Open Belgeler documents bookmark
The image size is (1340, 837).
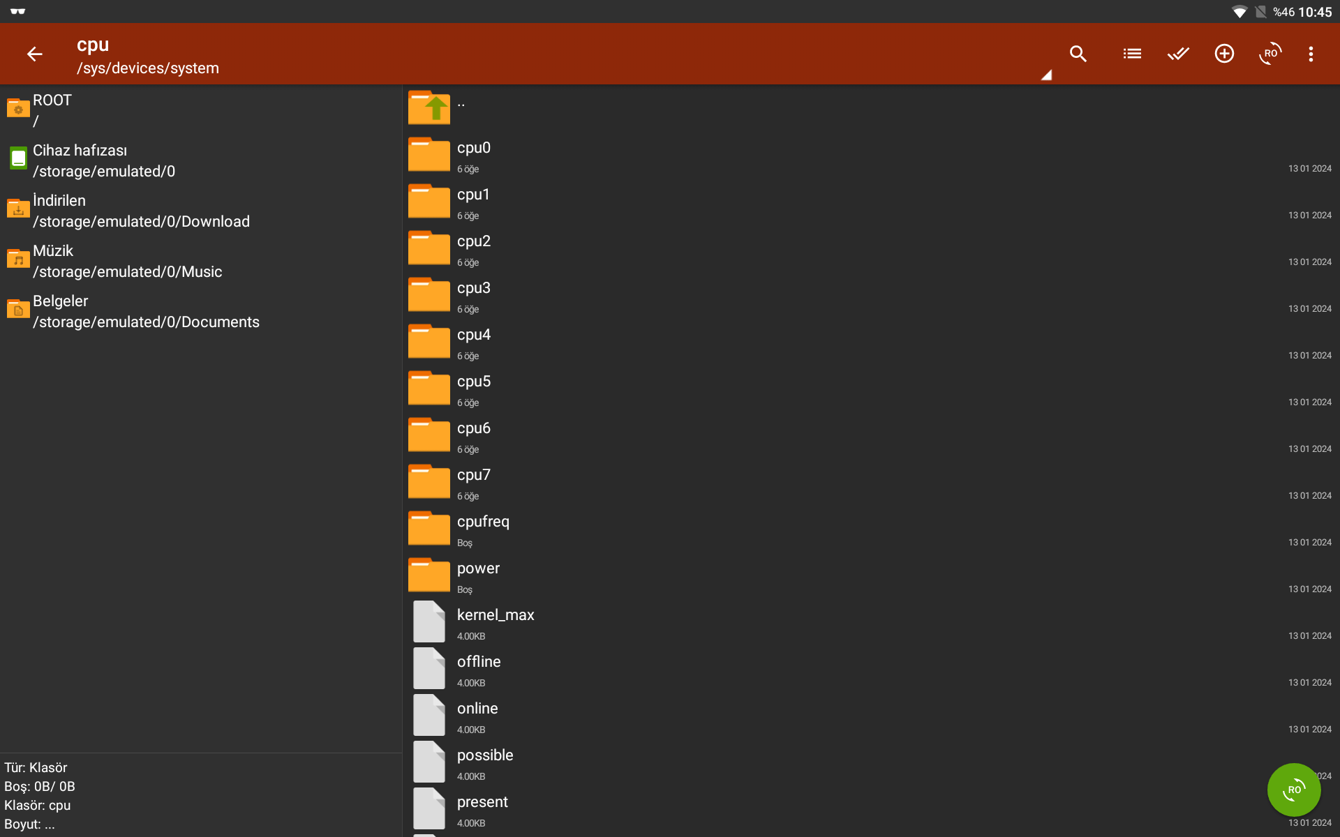coord(201,311)
